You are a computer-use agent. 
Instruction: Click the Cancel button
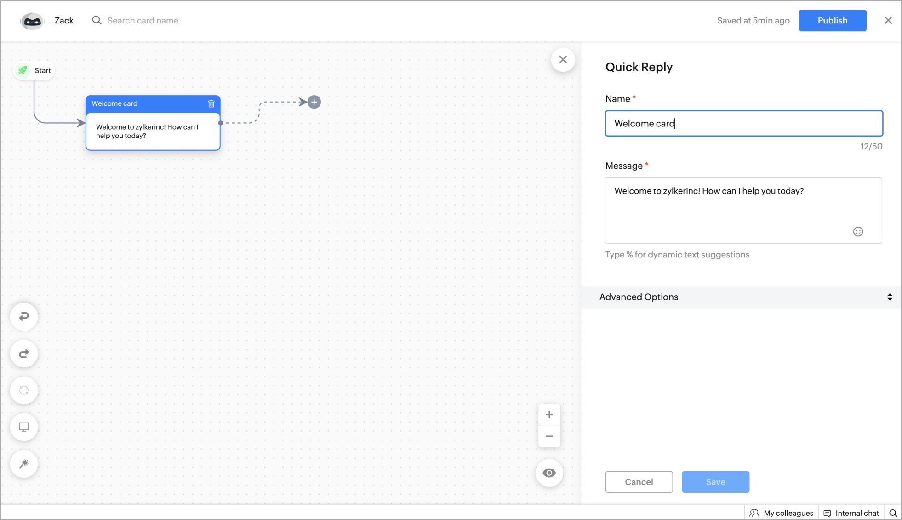click(x=639, y=482)
